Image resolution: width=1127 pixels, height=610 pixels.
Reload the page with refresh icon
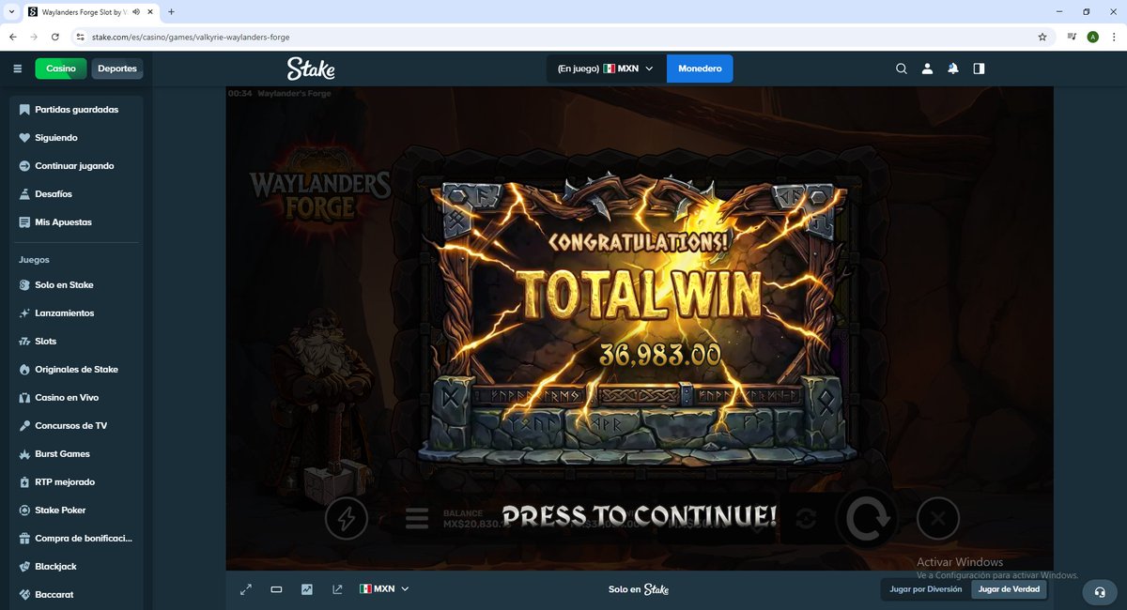click(x=55, y=37)
